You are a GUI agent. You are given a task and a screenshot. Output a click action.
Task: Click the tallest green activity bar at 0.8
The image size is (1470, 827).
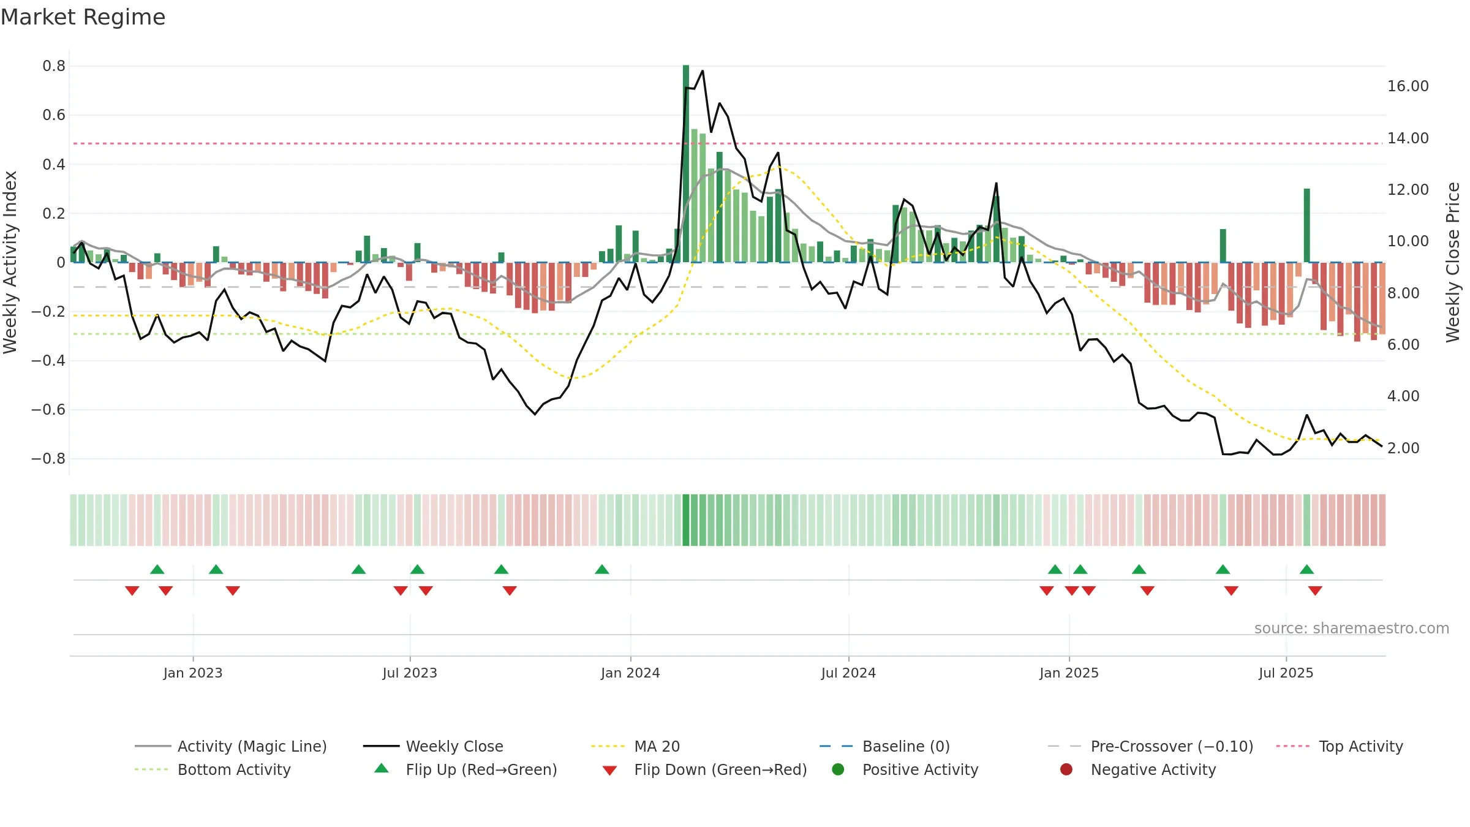click(686, 164)
